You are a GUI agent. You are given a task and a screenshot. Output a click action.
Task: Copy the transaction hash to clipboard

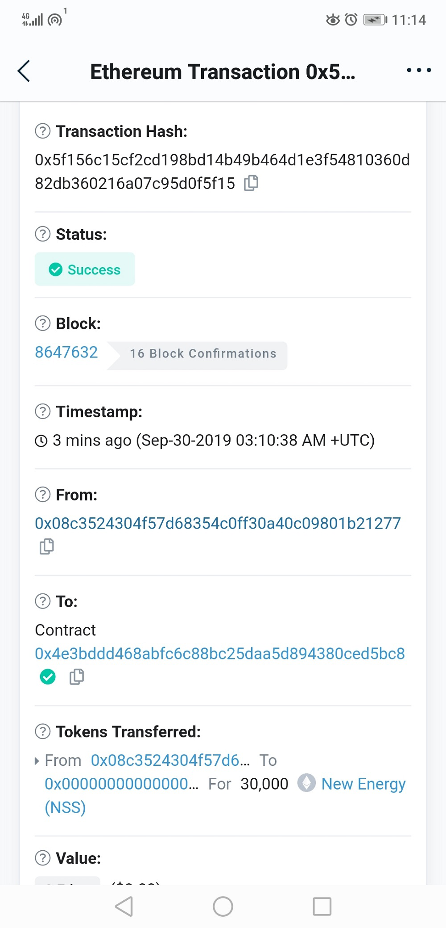(x=251, y=183)
